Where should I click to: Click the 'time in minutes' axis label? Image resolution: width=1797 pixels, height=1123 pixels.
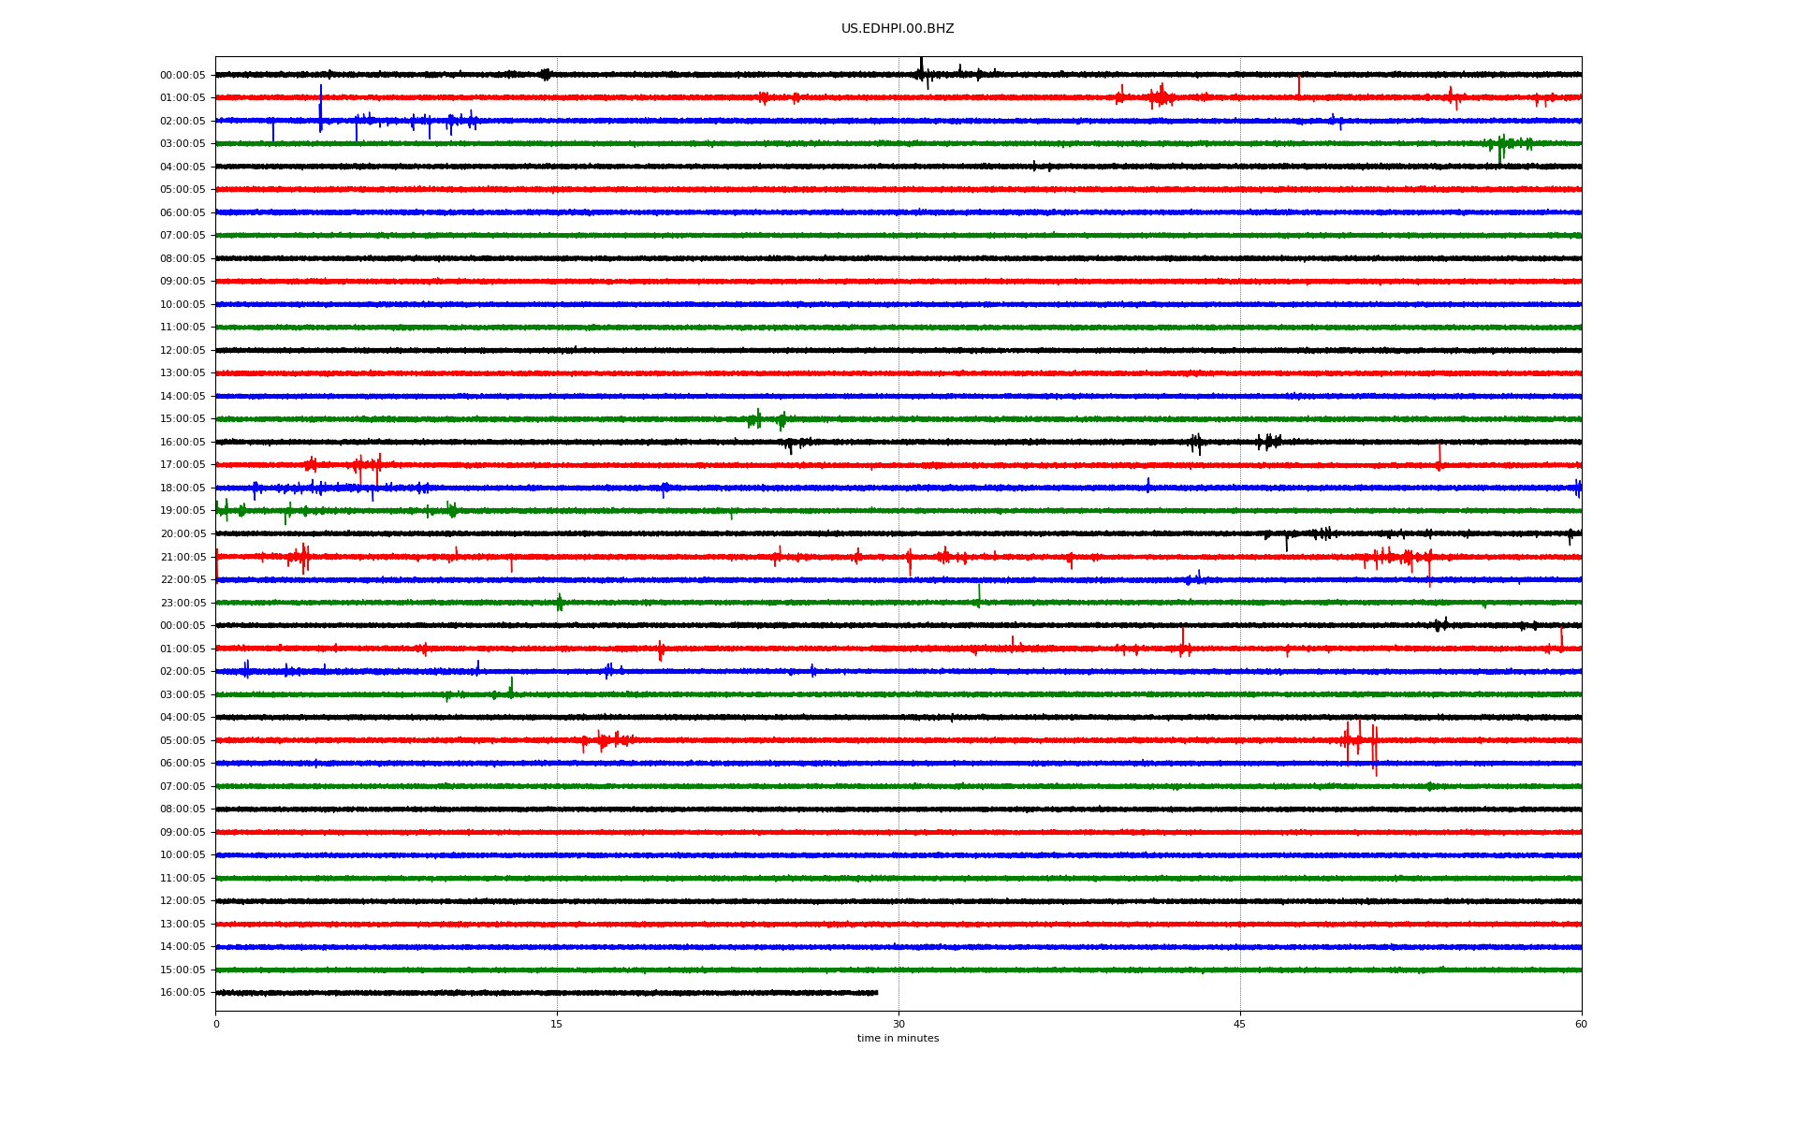pos(898,1039)
